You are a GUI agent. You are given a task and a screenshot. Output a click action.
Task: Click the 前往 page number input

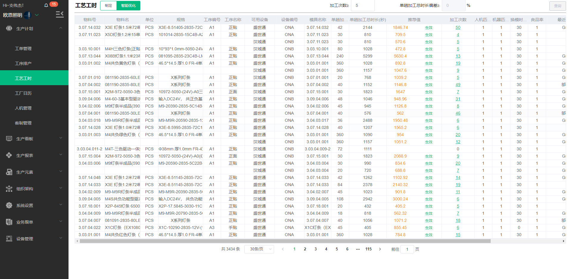pos(407,249)
